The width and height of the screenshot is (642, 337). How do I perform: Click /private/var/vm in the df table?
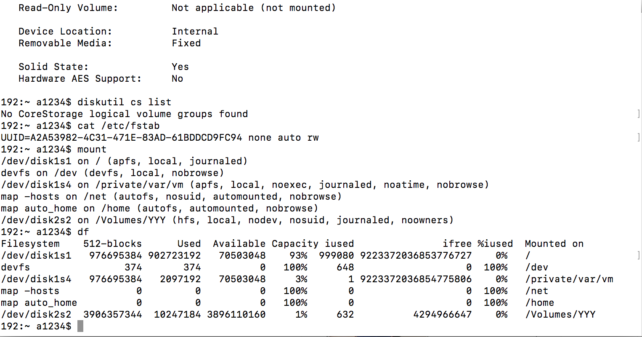pos(569,279)
